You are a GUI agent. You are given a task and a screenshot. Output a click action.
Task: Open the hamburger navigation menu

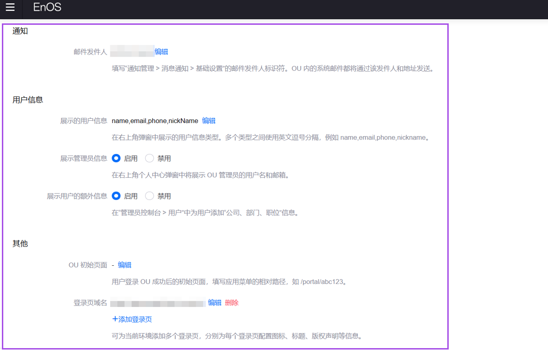(x=10, y=8)
